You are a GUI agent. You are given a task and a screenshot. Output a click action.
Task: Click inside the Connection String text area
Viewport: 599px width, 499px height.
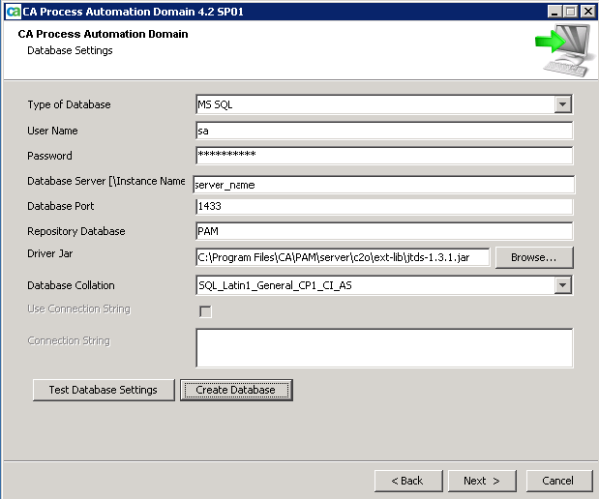384,348
